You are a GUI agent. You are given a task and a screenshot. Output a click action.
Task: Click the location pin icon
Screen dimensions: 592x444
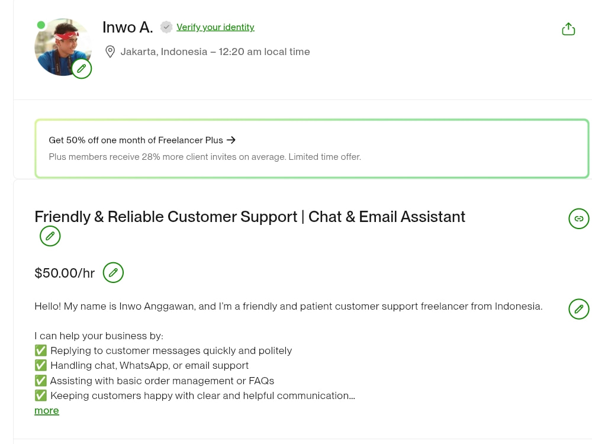pos(110,52)
